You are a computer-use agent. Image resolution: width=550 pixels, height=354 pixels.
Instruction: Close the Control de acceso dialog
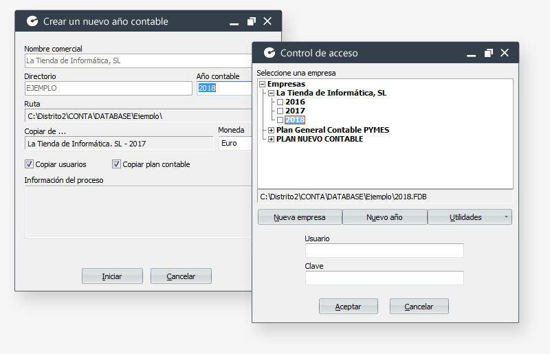coord(505,53)
